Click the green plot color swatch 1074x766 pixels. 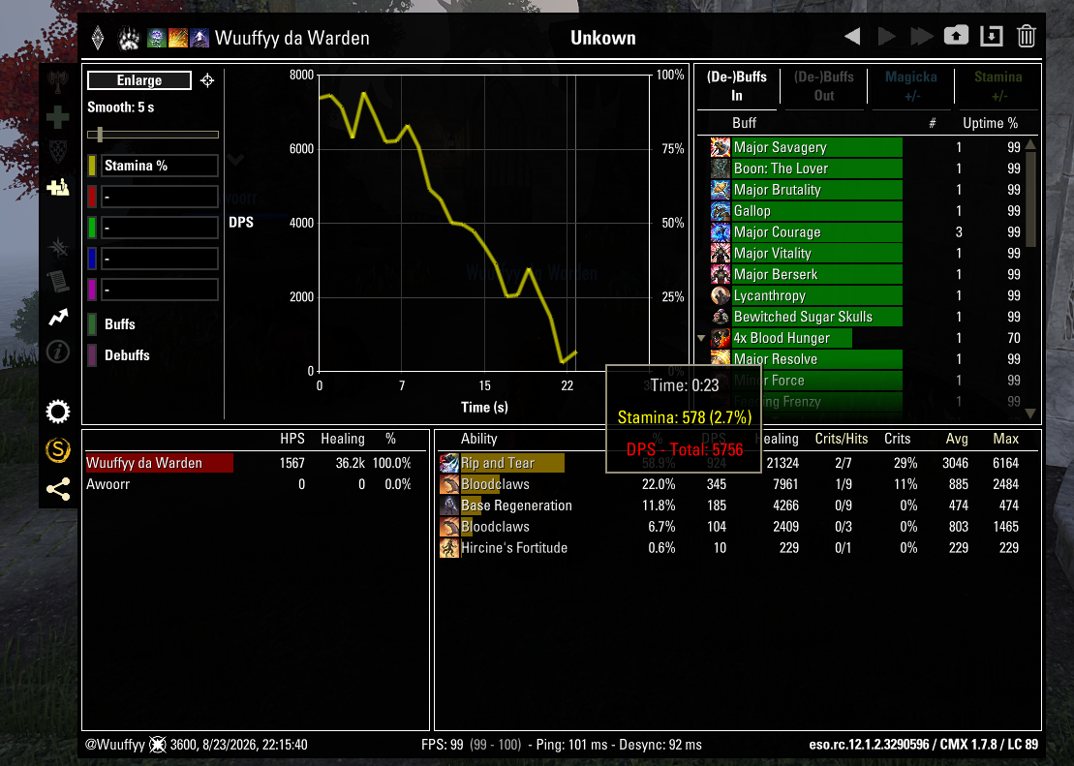coord(92,228)
